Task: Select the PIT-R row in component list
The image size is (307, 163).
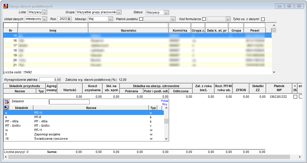Action: pos(84,117)
